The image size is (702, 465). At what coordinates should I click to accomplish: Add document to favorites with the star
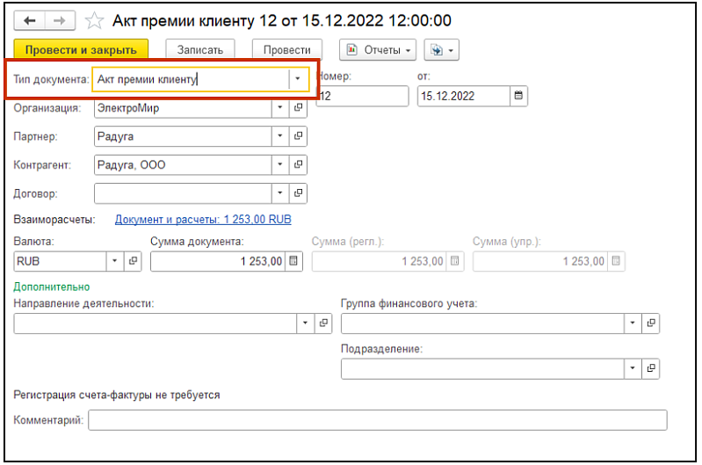coord(94,20)
